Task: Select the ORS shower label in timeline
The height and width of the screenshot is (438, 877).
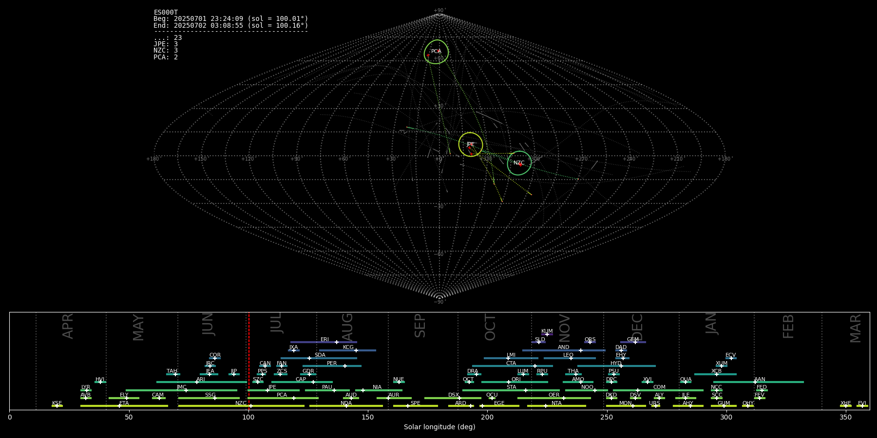Action: point(590,340)
